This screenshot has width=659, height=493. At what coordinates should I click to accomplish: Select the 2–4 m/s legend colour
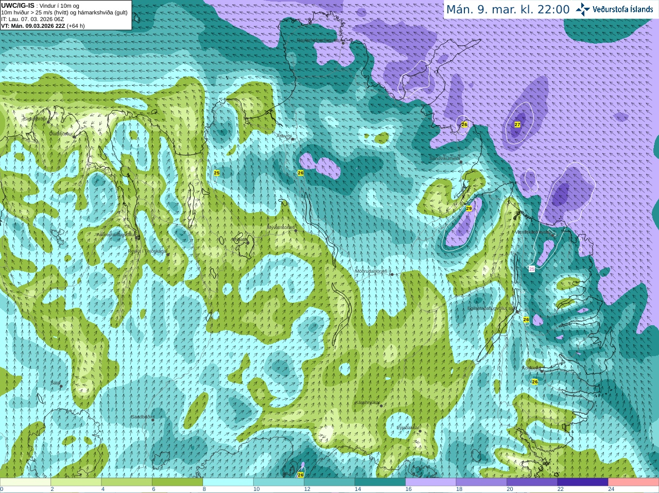(76, 482)
